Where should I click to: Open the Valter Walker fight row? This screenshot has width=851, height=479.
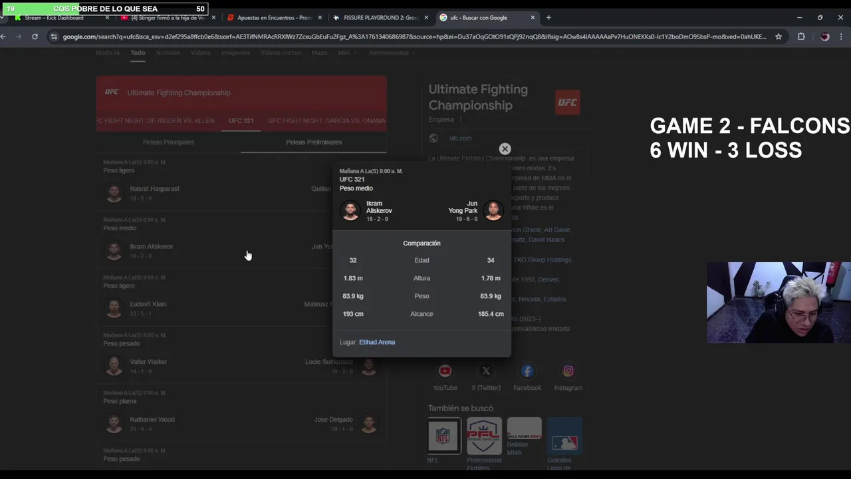point(241,356)
